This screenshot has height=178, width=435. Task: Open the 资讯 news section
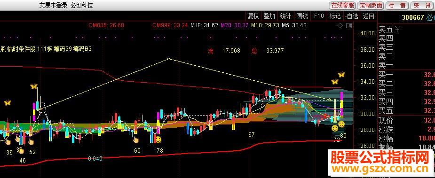tap(422, 5)
